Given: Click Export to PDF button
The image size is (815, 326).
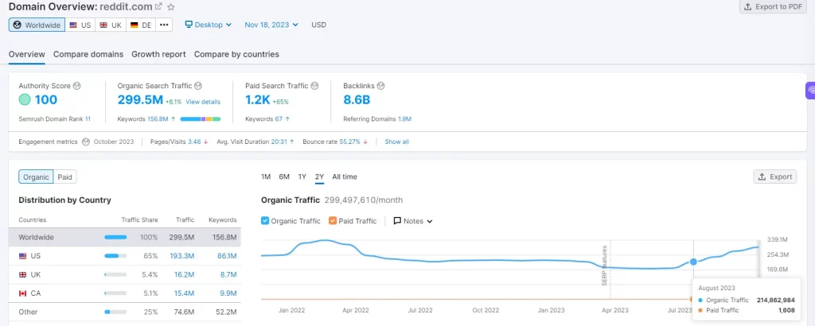Looking at the screenshot, I should click(x=773, y=6).
